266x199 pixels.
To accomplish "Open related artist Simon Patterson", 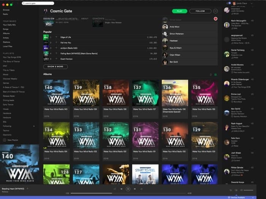I will tap(190, 34).
